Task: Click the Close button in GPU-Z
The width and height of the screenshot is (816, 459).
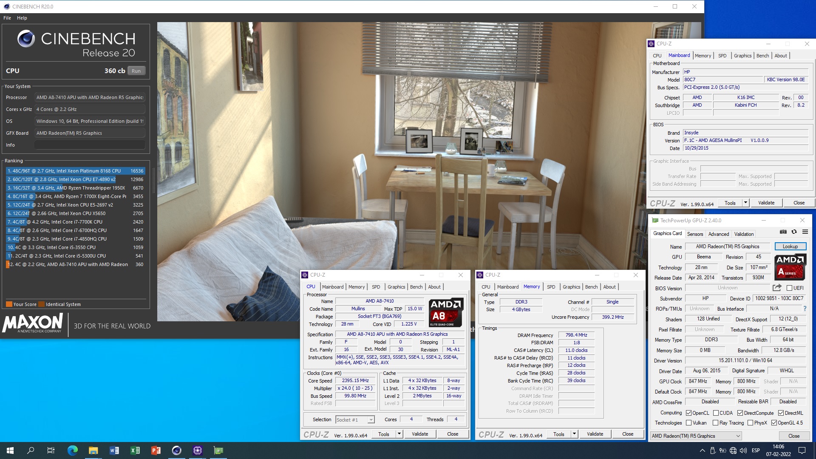Action: click(x=794, y=436)
